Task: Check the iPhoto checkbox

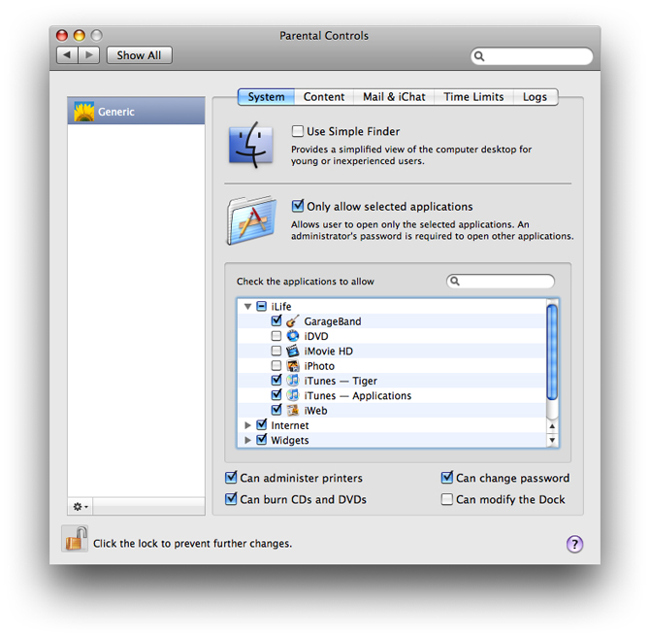Action: point(276,366)
